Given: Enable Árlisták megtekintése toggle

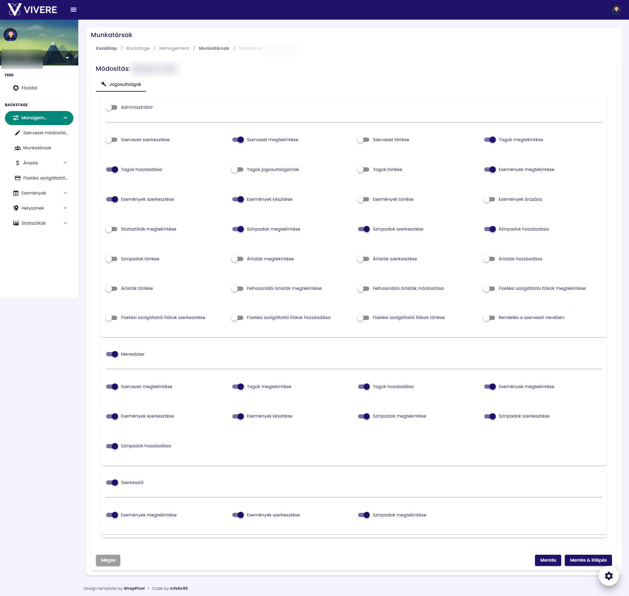Looking at the screenshot, I should pyautogui.click(x=238, y=259).
